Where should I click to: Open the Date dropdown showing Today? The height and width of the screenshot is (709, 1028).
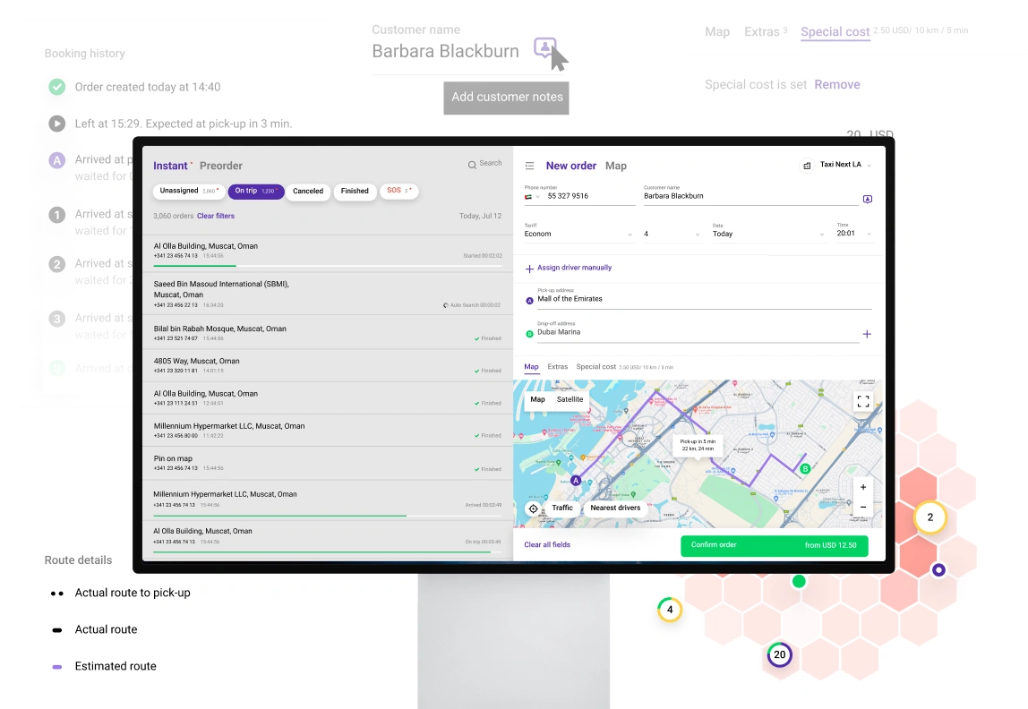(768, 234)
